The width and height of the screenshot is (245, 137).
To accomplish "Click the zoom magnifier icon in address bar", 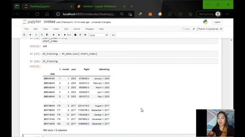I will 122,14.
